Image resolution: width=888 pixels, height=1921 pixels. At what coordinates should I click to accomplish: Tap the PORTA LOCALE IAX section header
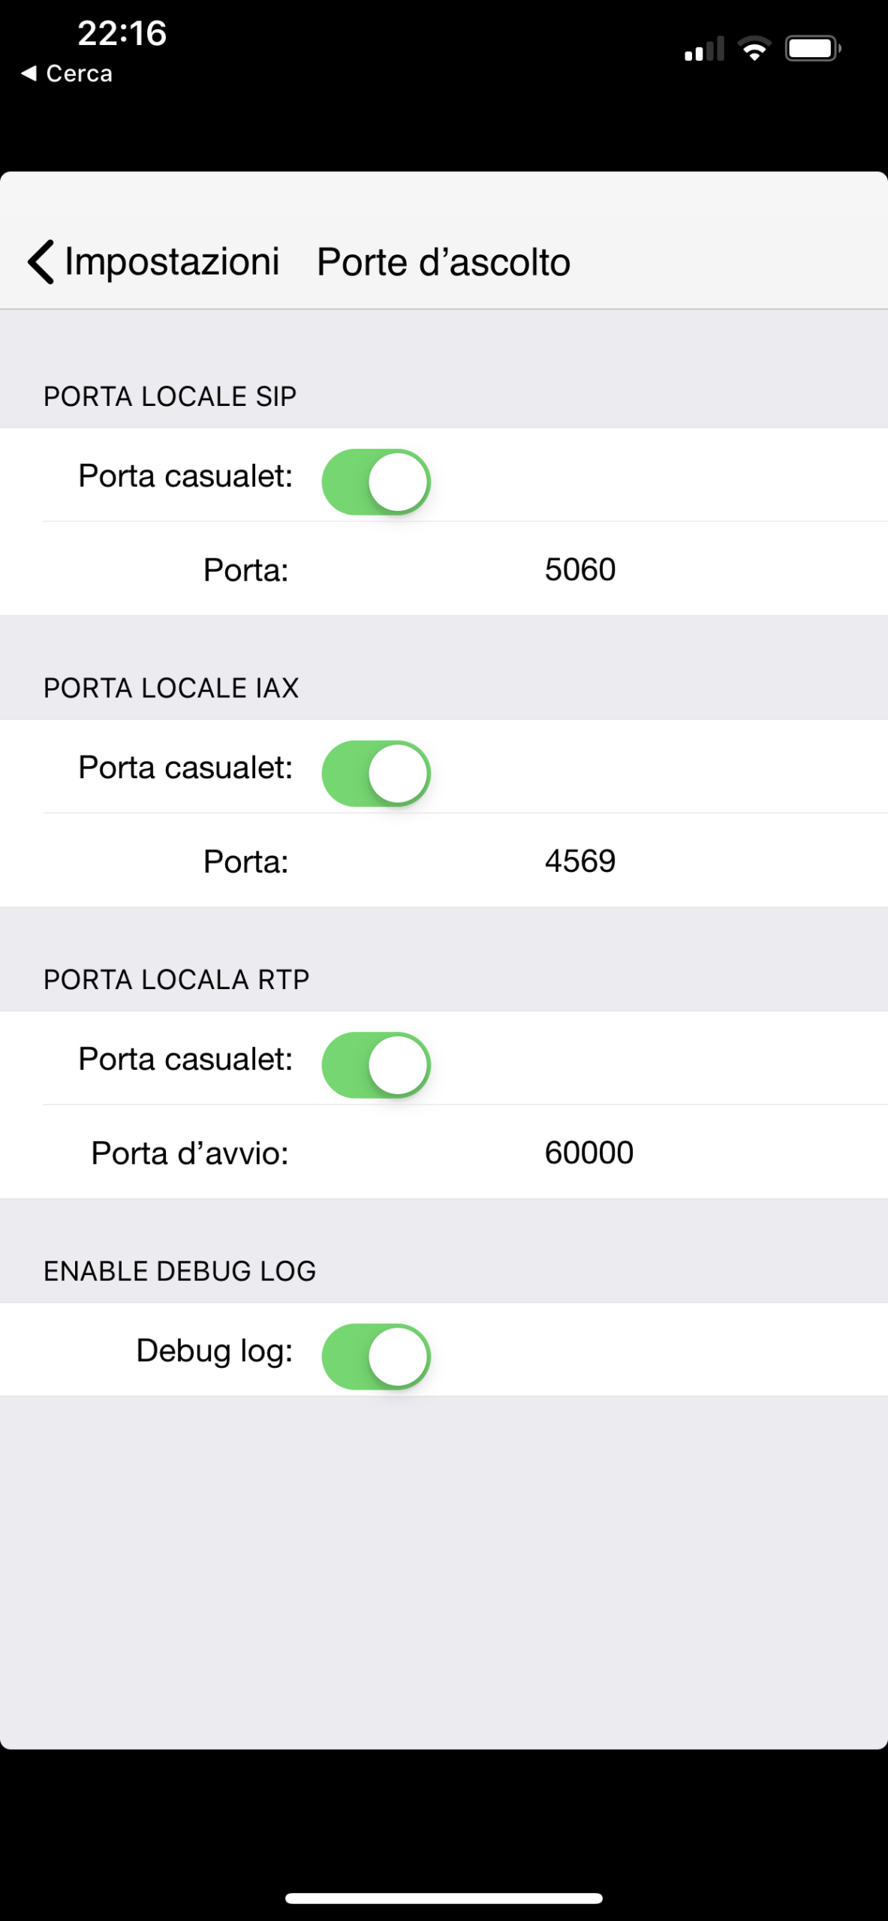click(x=171, y=688)
